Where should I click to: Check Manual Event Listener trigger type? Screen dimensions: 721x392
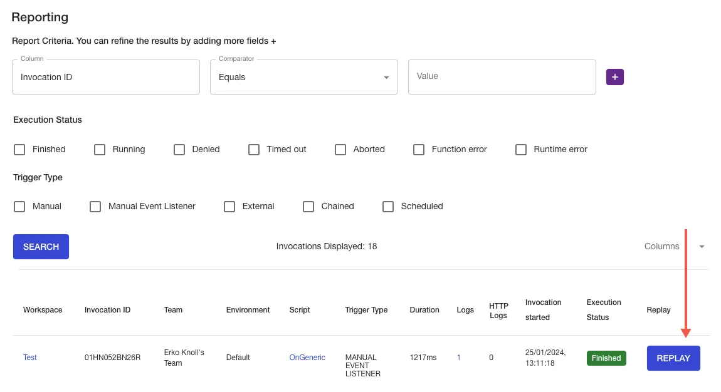point(95,207)
